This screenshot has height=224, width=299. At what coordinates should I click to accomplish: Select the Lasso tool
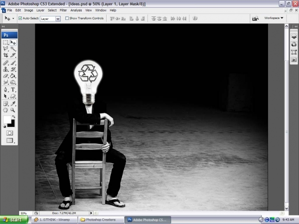click(5, 49)
